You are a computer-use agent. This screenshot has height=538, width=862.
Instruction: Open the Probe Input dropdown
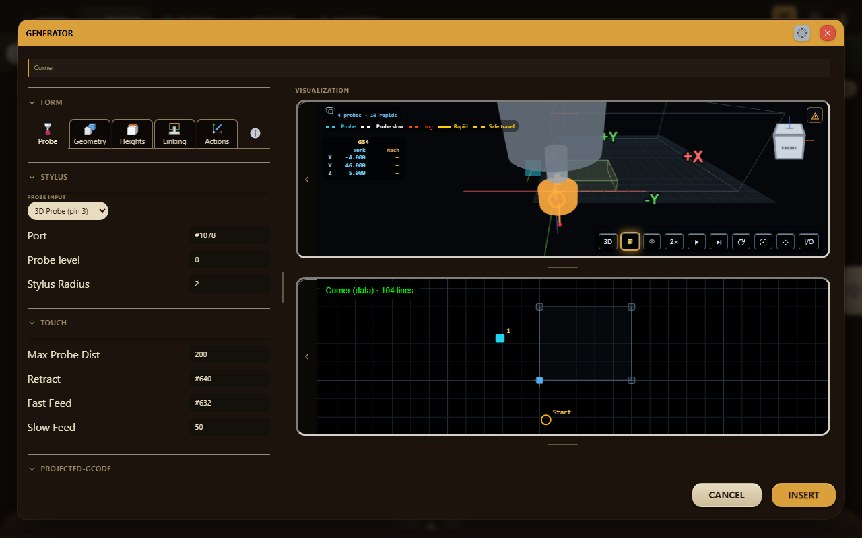(x=68, y=211)
